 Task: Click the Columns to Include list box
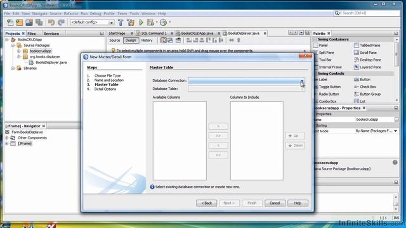tap(256, 141)
